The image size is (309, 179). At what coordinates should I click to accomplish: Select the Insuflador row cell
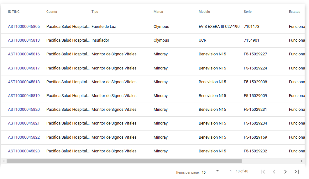(100, 40)
